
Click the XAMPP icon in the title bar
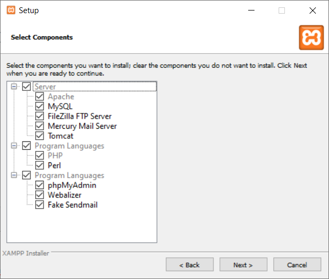point(11,10)
